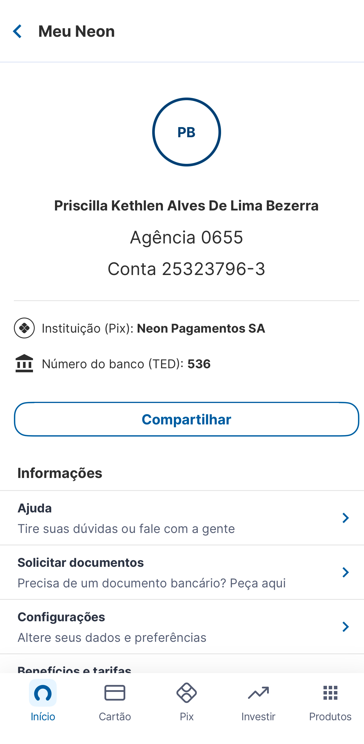This screenshot has width=364, height=744.
Task: Click the bank building icon
Action: [24, 363]
